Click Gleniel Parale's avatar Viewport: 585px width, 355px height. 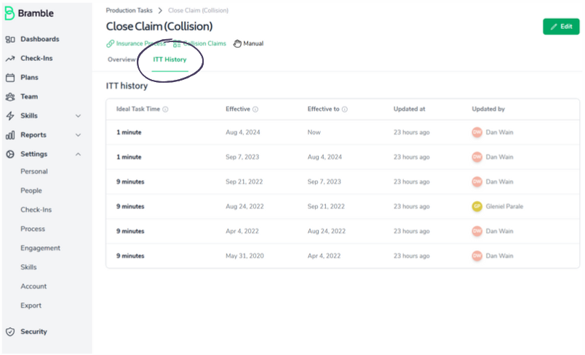(477, 206)
